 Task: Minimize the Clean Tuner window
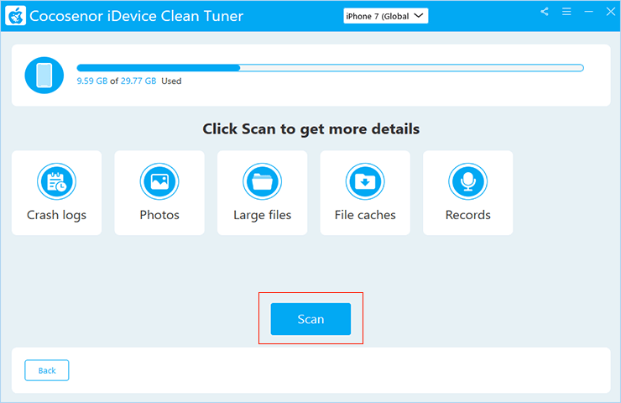point(589,12)
